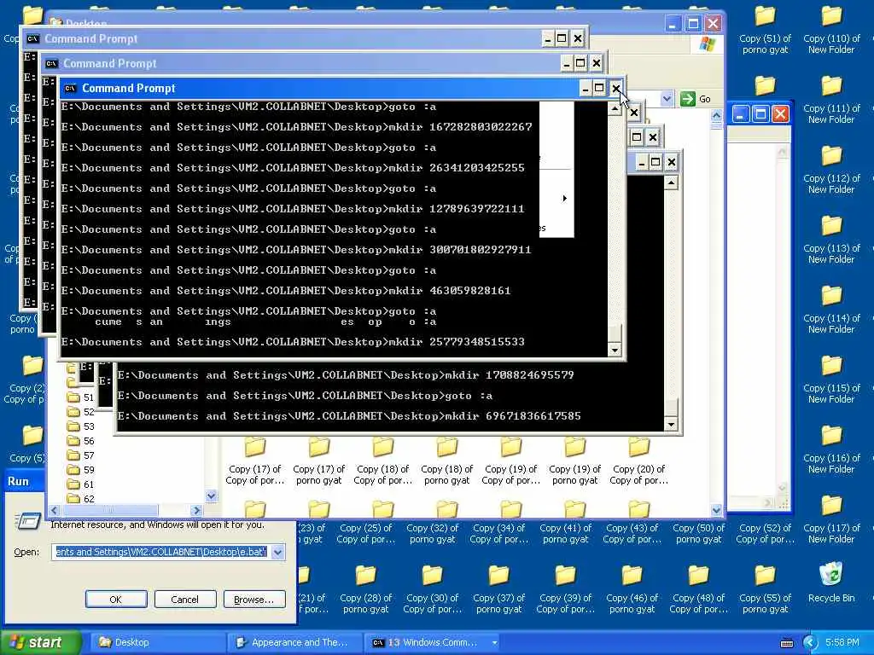Open the Recycle Bin desktop icon
The height and width of the screenshot is (655, 874).
[830, 583]
